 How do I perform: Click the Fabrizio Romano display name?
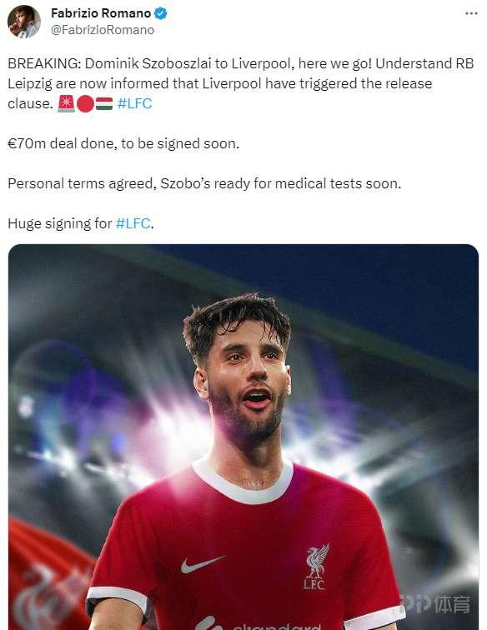pos(101,13)
